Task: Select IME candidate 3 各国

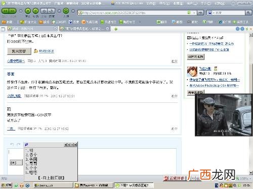Action: 31,159
